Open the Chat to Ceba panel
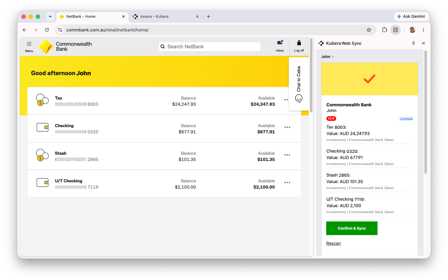 (299, 84)
